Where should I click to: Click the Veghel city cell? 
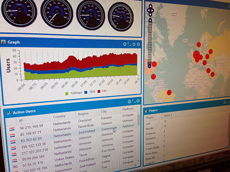pos(106,156)
